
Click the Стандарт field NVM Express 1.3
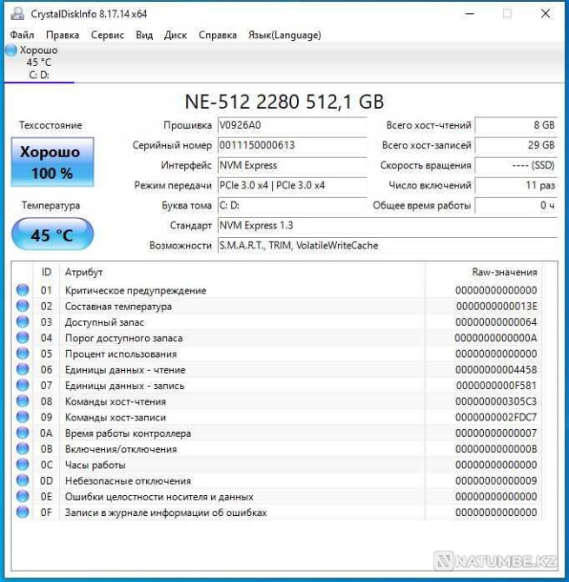click(387, 225)
